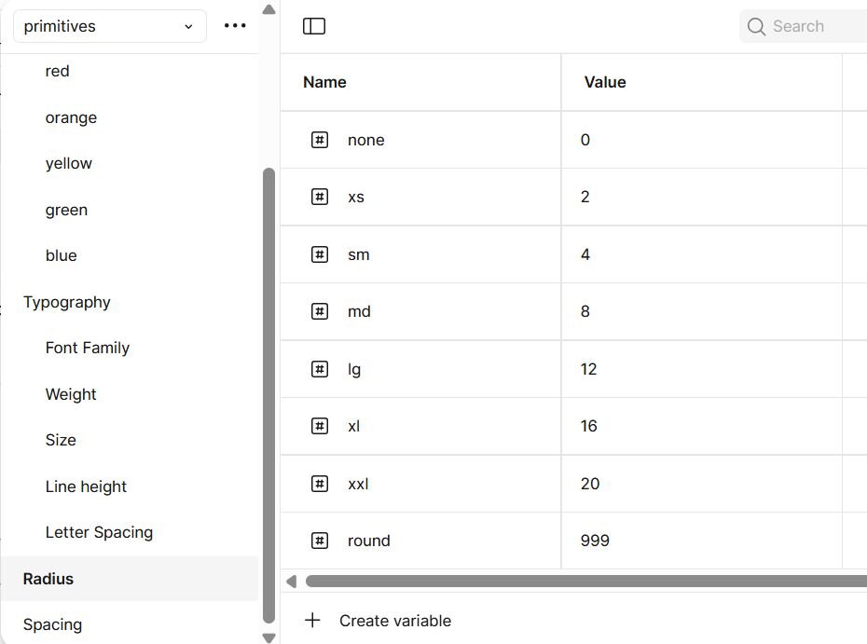Select the Radius group
The width and height of the screenshot is (867, 644).
click(48, 579)
